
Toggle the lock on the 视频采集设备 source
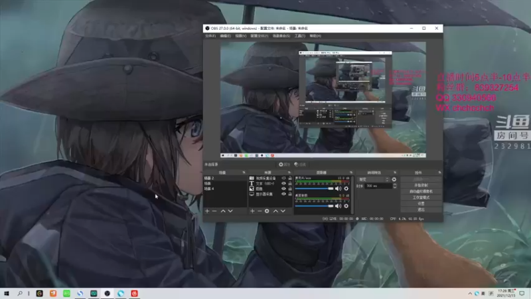click(x=290, y=178)
